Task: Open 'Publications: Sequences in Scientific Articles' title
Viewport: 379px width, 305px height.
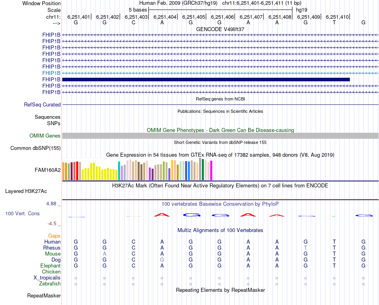Action: tap(220, 111)
